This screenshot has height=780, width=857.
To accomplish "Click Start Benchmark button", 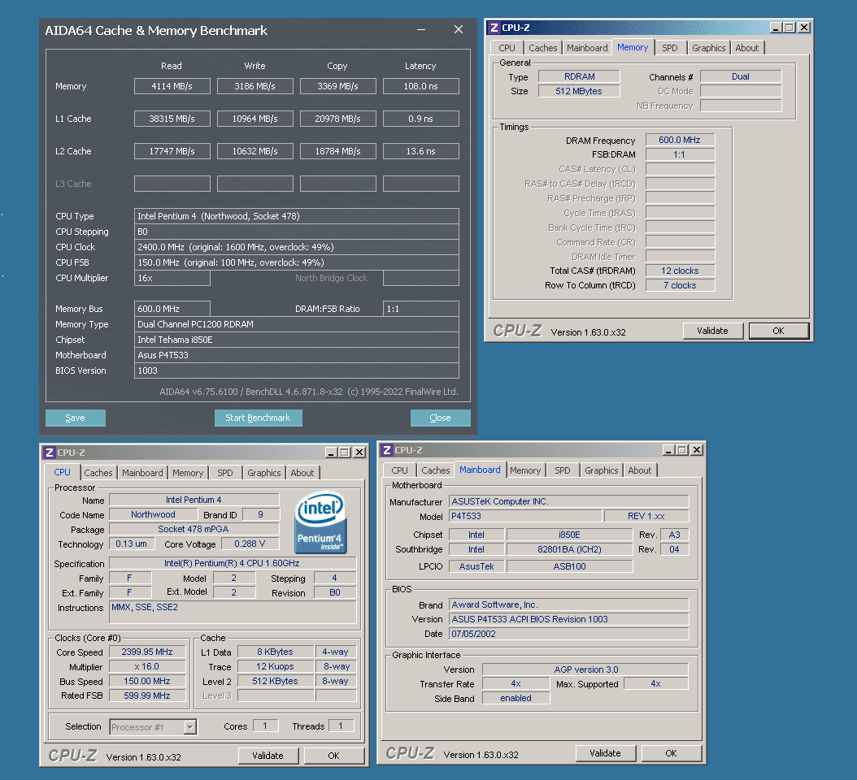I will pyautogui.click(x=258, y=418).
